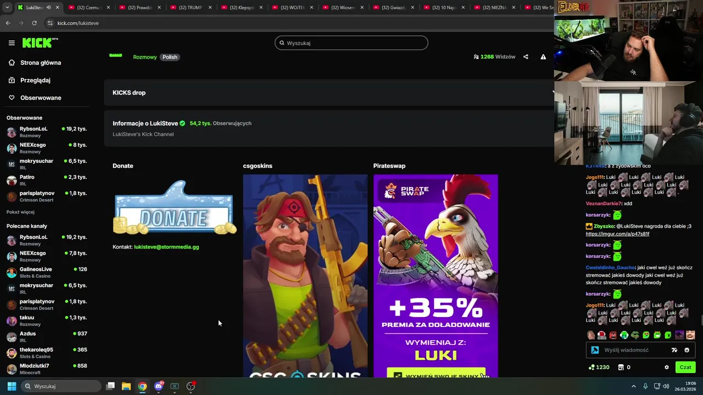Screen dimensions: 703x395
Task: Open chat settings gear
Action: [667, 368]
